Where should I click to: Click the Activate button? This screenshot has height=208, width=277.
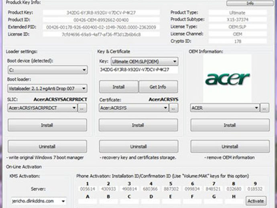(256, 201)
